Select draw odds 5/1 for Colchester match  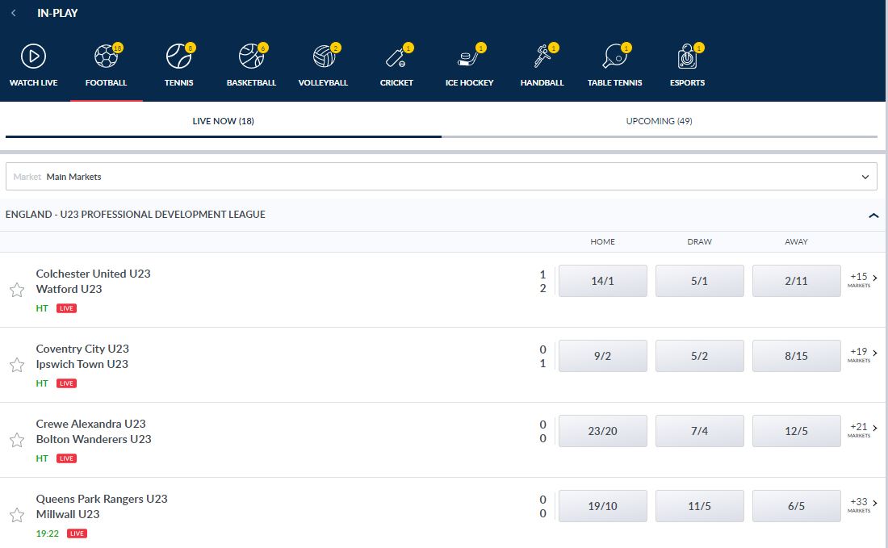click(x=699, y=281)
